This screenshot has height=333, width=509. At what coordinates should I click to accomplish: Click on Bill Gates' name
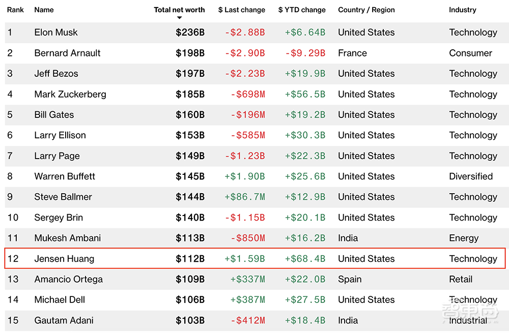click(x=54, y=115)
